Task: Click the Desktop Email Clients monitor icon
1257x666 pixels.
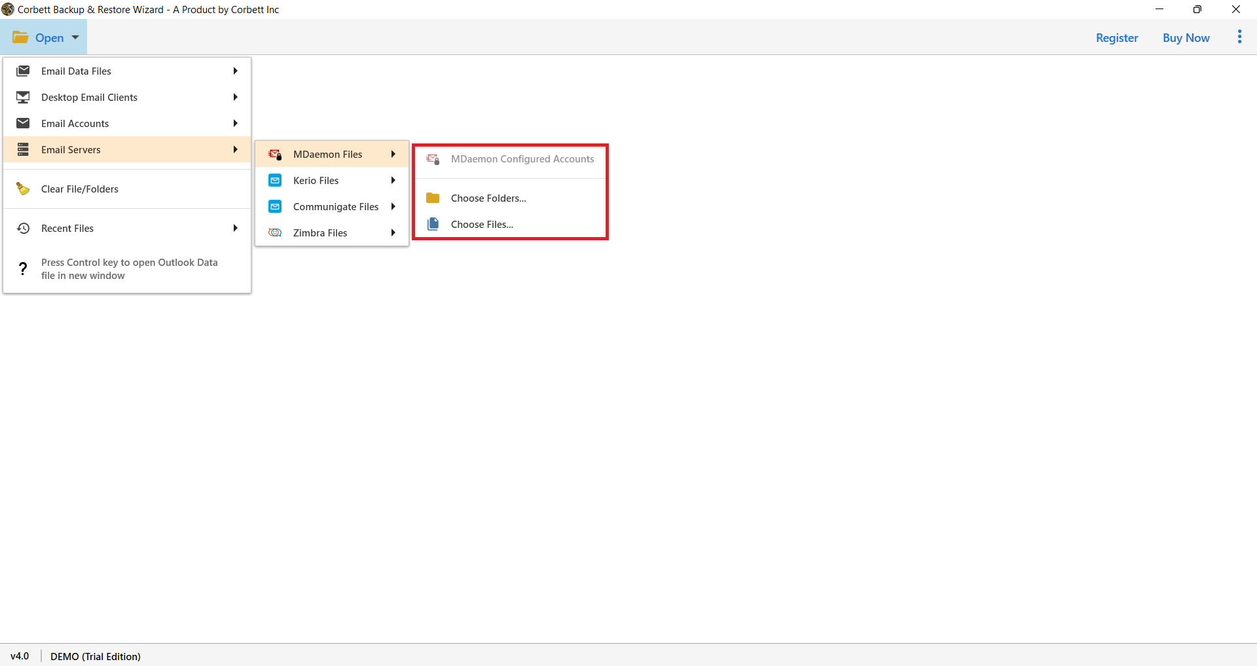Action: point(23,97)
